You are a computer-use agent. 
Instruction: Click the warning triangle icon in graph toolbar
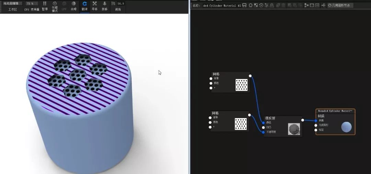pos(272,5)
